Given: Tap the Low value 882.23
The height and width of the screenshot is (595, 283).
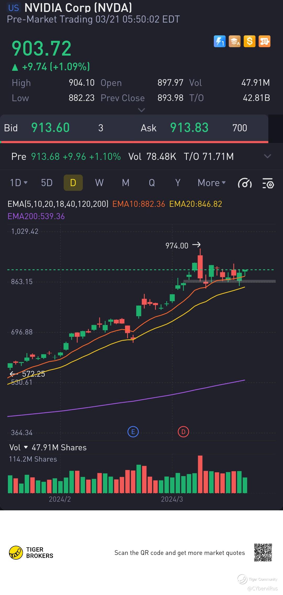Looking at the screenshot, I should click(81, 98).
